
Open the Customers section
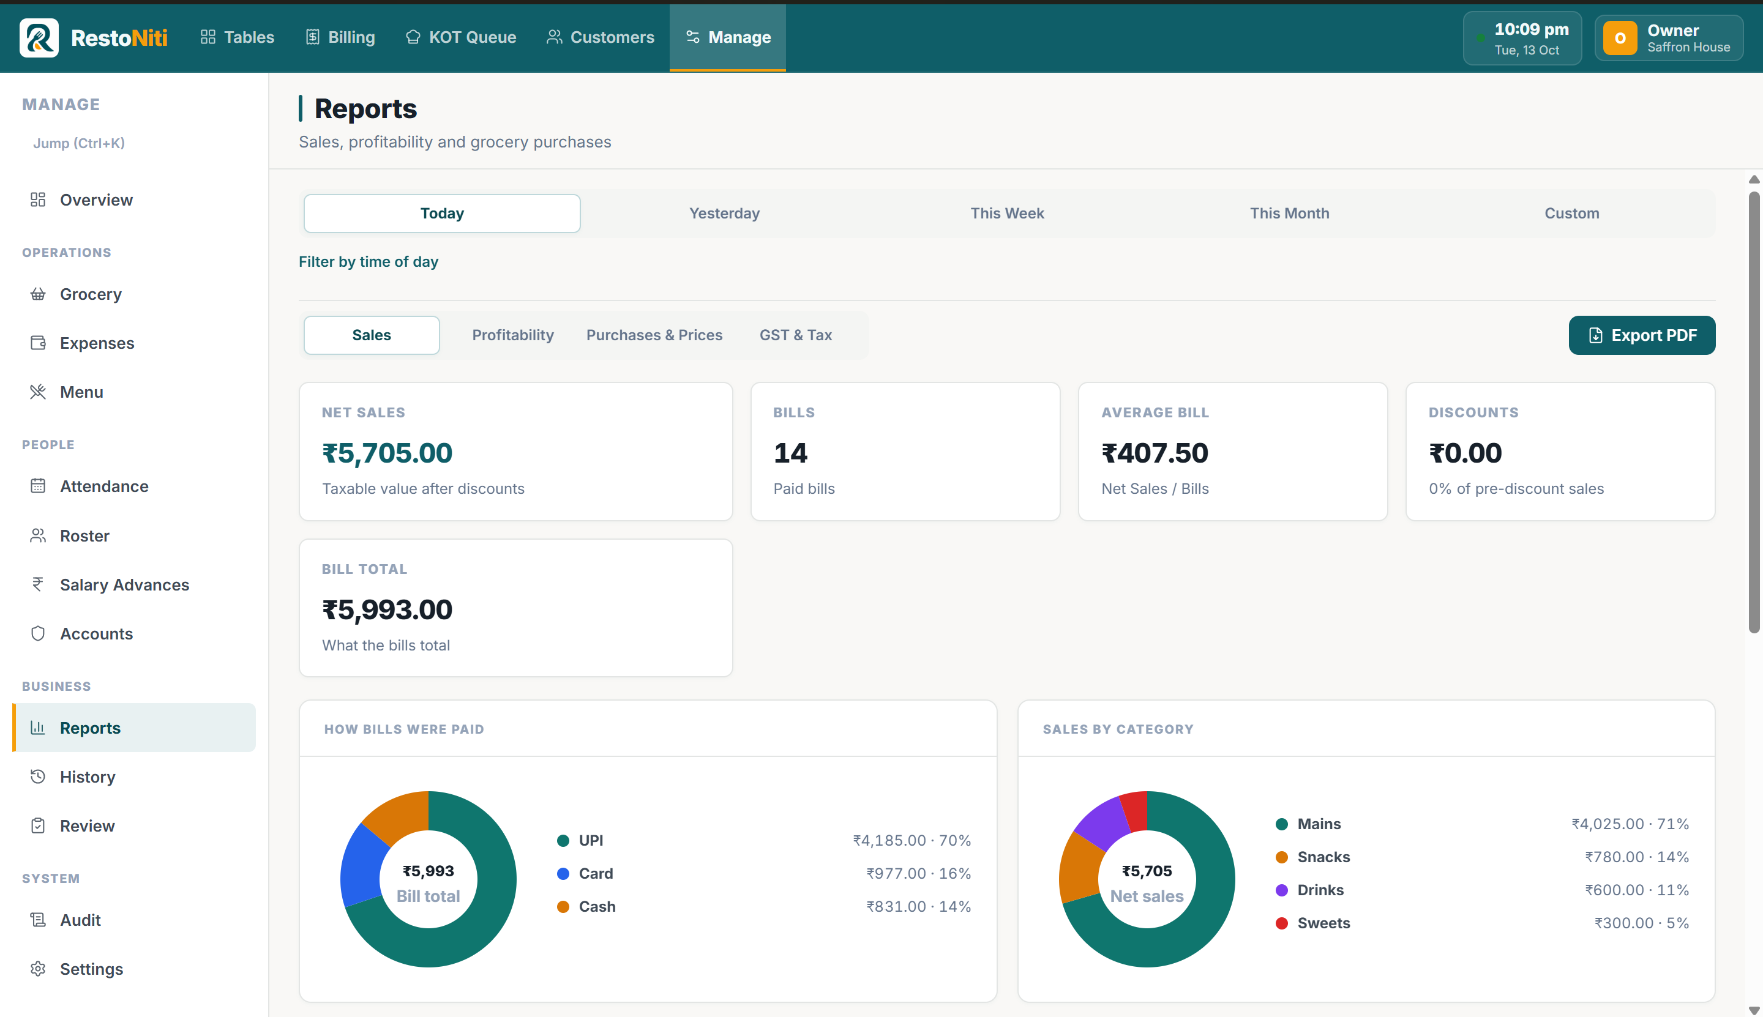[x=601, y=38]
